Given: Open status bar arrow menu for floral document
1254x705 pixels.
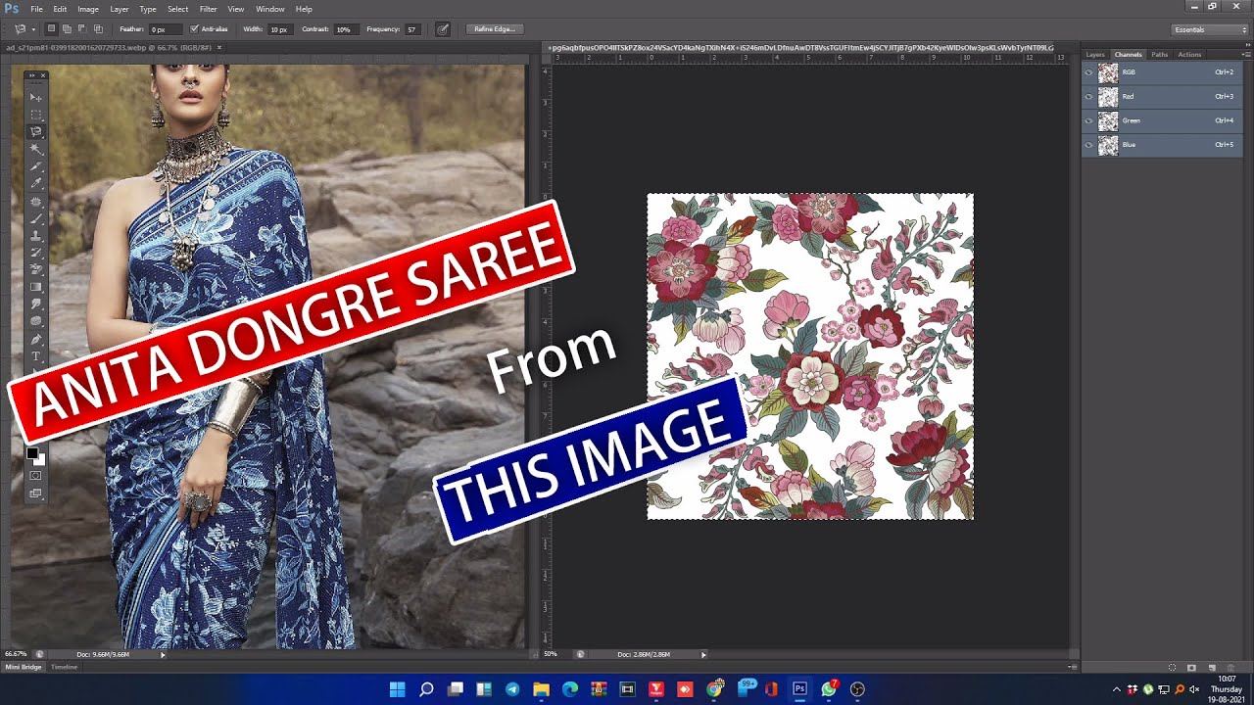Looking at the screenshot, I should [703, 654].
